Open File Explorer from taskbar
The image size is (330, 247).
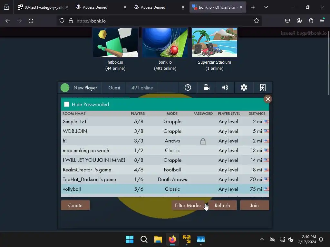(158, 239)
